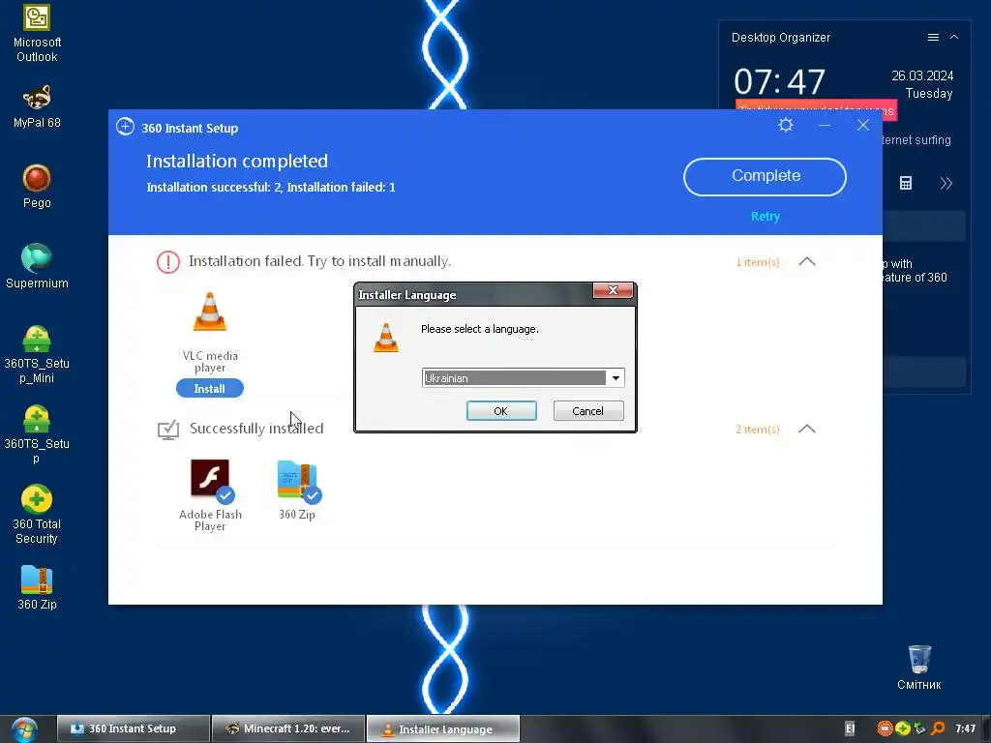Screen dimensions: 991x743
Task: Switch to Installer Language taskbar button
Action: (443, 729)
